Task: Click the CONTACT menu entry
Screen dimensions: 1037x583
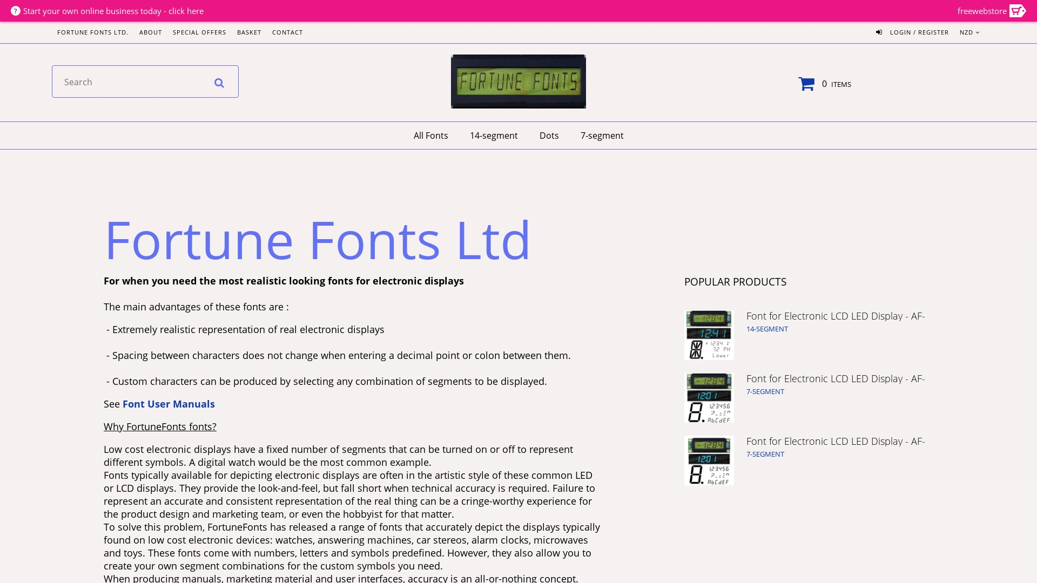Action: pos(287,32)
